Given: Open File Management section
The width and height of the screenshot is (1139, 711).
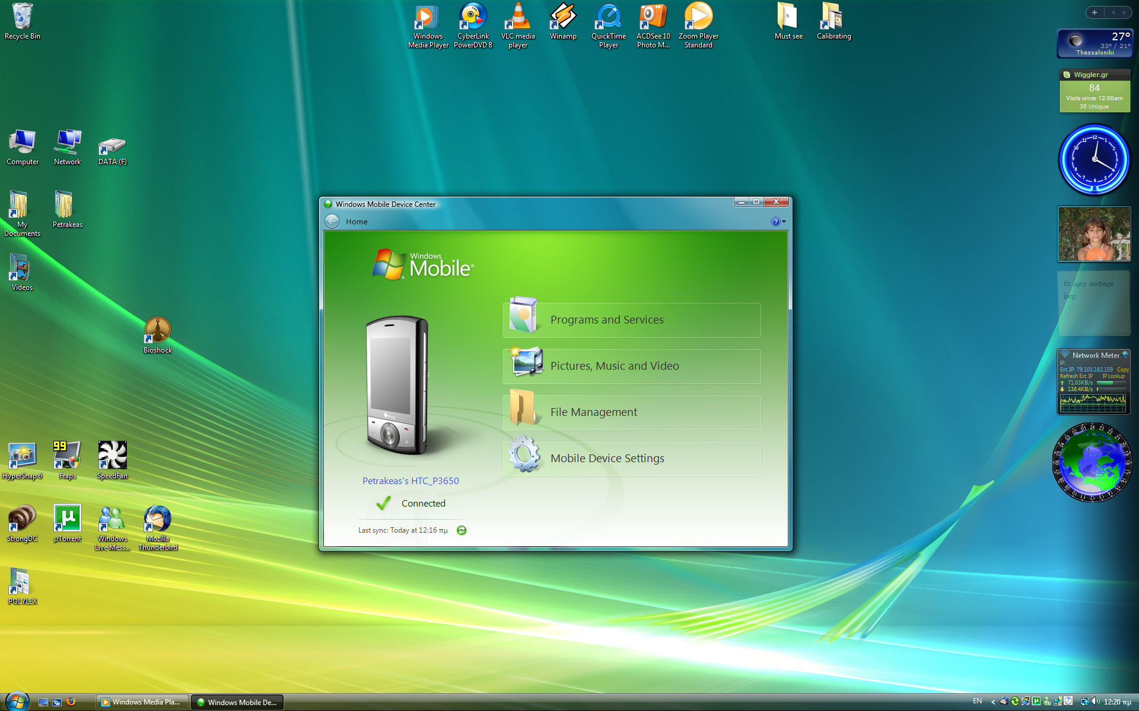Looking at the screenshot, I should pyautogui.click(x=632, y=412).
